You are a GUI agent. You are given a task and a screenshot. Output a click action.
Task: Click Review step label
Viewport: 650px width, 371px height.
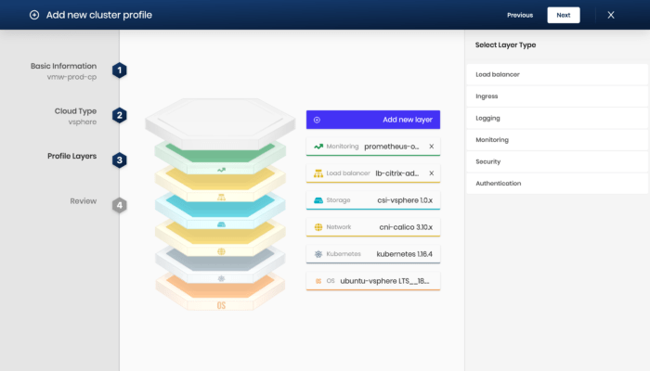(x=83, y=201)
